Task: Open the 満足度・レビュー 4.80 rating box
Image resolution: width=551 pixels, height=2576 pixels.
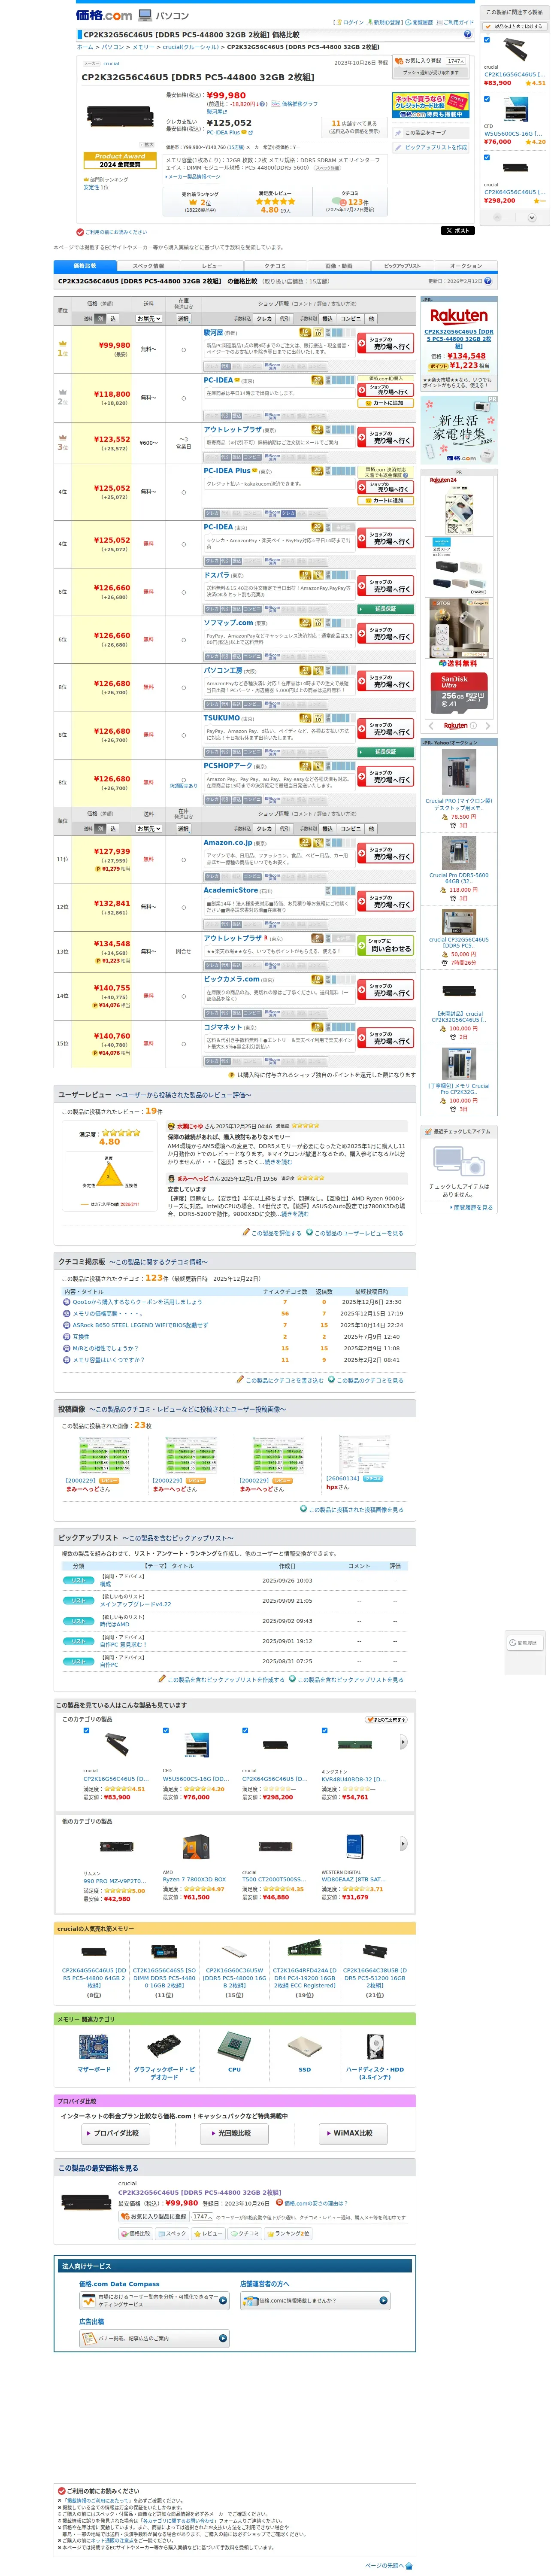Action: click(275, 202)
